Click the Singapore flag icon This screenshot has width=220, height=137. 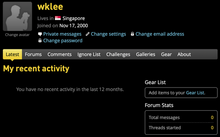click(x=58, y=18)
